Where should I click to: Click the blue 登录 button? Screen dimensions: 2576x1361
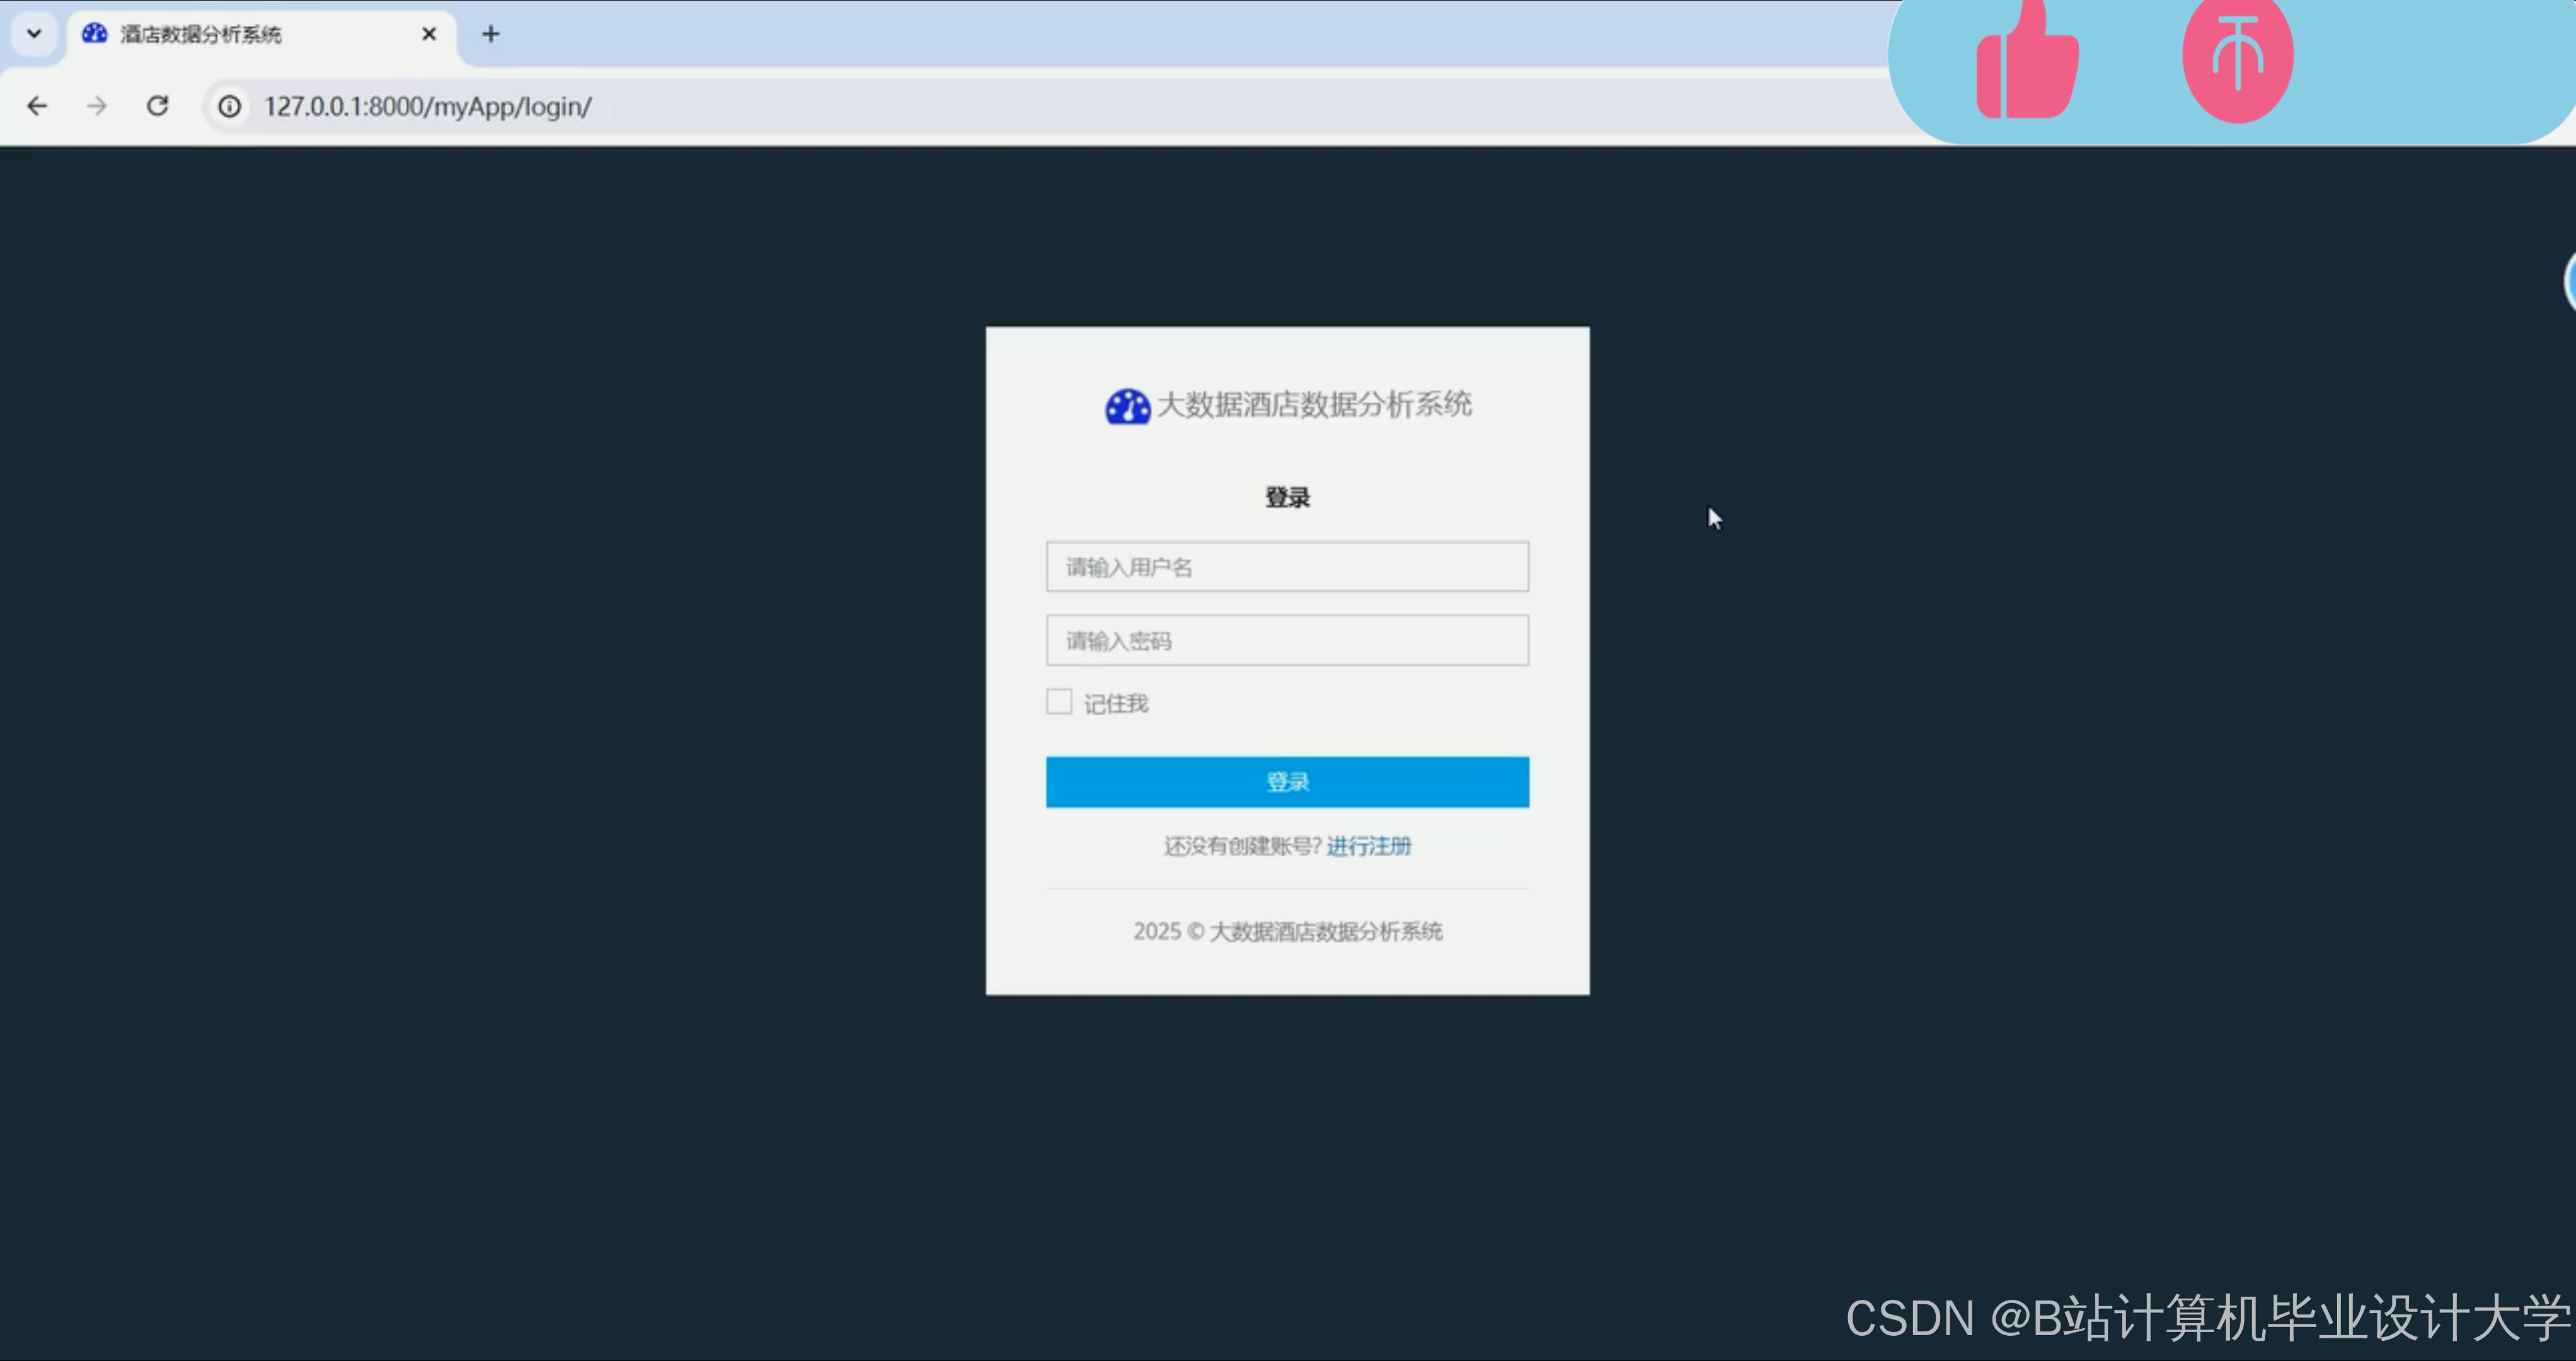tap(1287, 782)
